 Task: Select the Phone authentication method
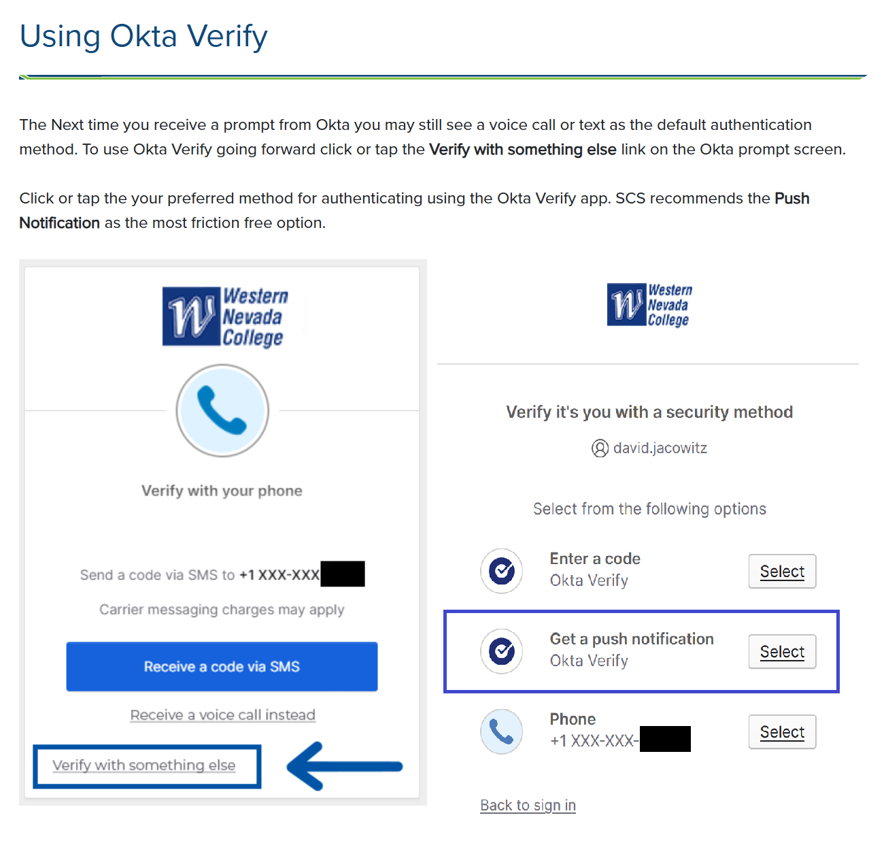click(781, 731)
